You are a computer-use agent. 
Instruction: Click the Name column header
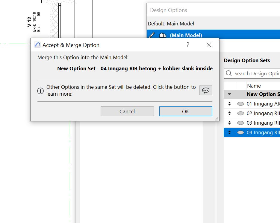click(x=254, y=86)
